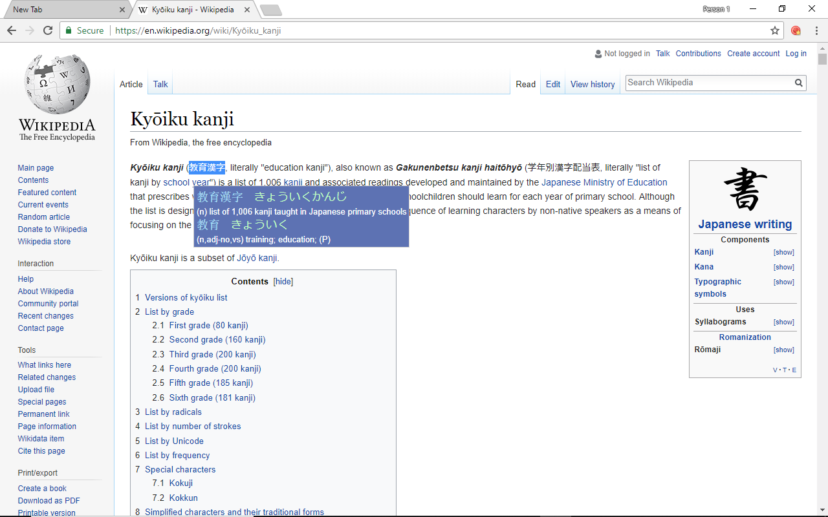Open Recent changes in the sidebar
The width and height of the screenshot is (828, 517).
coord(46,316)
